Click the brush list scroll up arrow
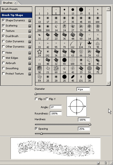This screenshot has width=113, height=165. click(x=108, y=9)
